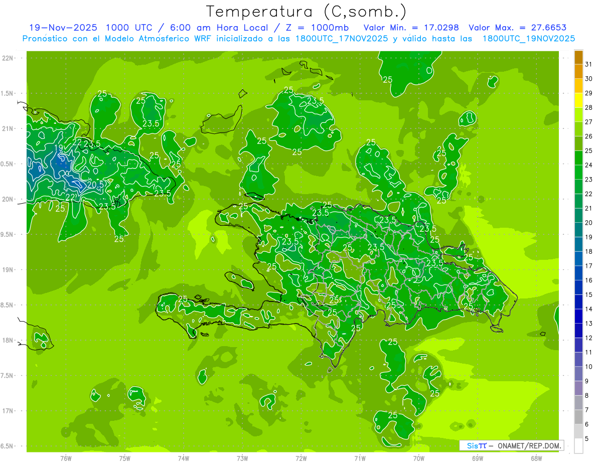Click the "70W" longitude axis label

419,458
